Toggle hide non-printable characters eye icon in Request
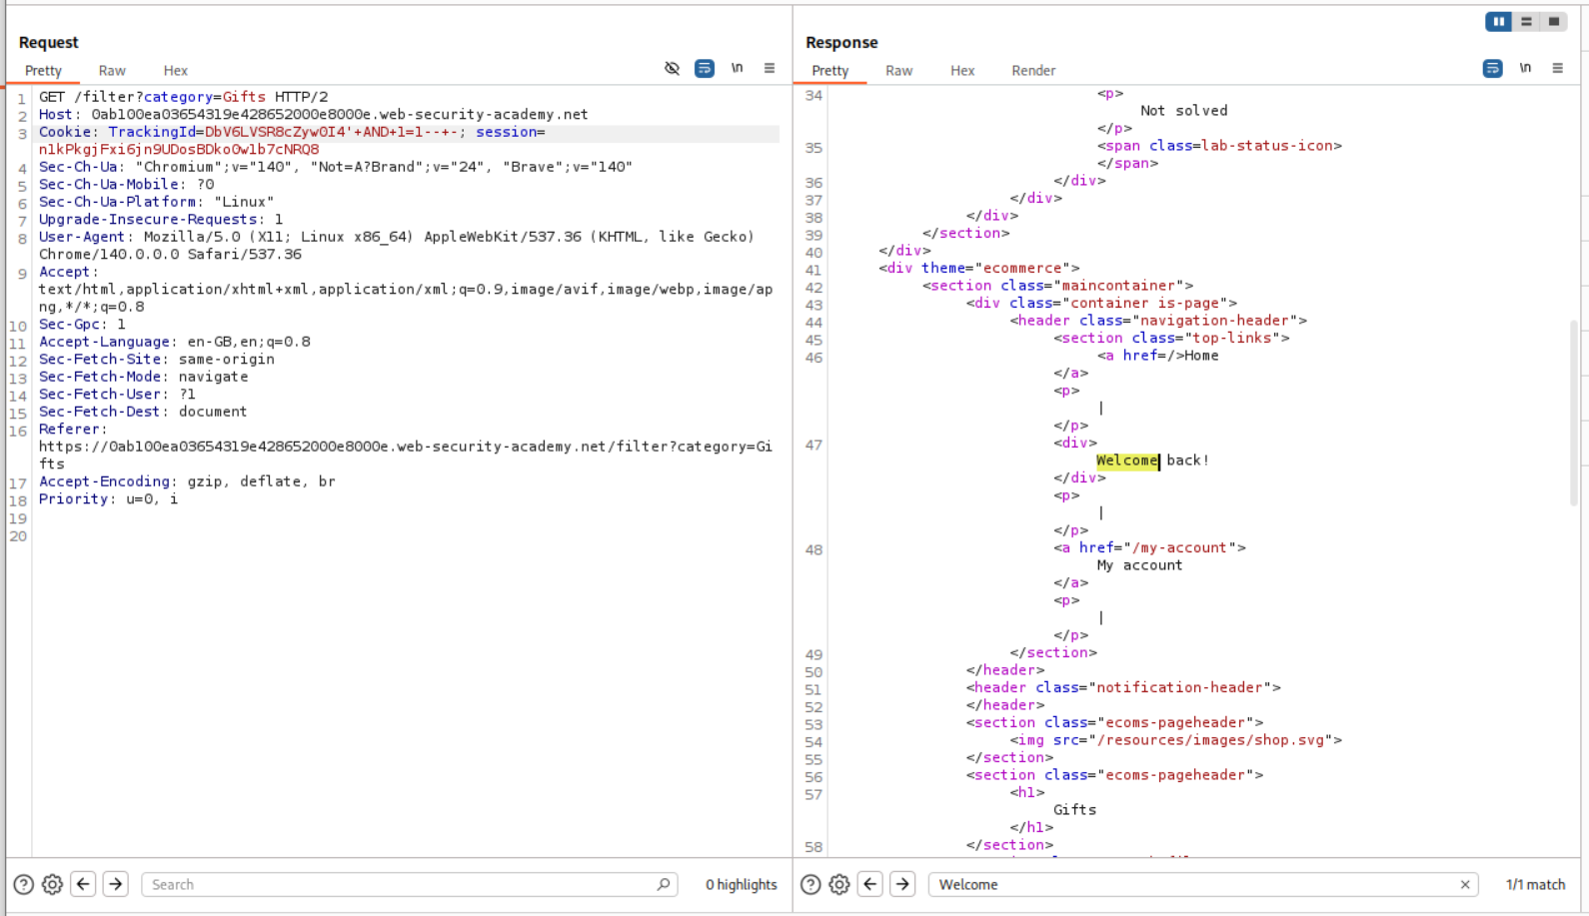1589x916 pixels. (x=672, y=68)
